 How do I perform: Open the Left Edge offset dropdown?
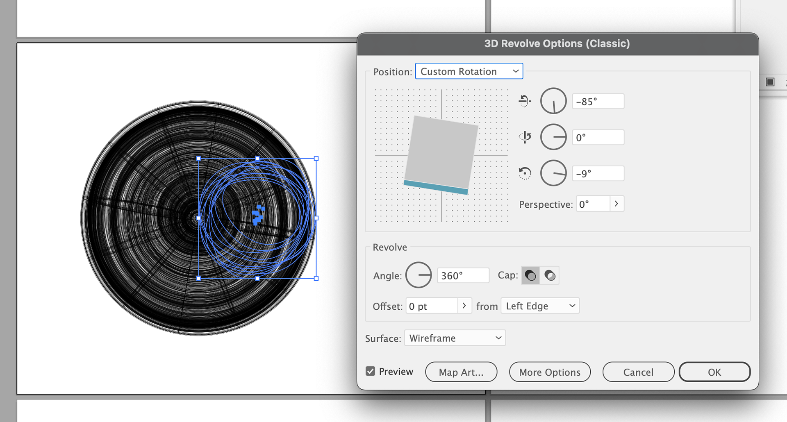[x=540, y=306]
